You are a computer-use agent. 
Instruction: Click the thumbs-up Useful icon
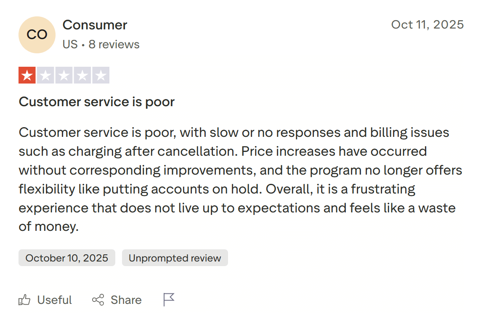point(24,300)
